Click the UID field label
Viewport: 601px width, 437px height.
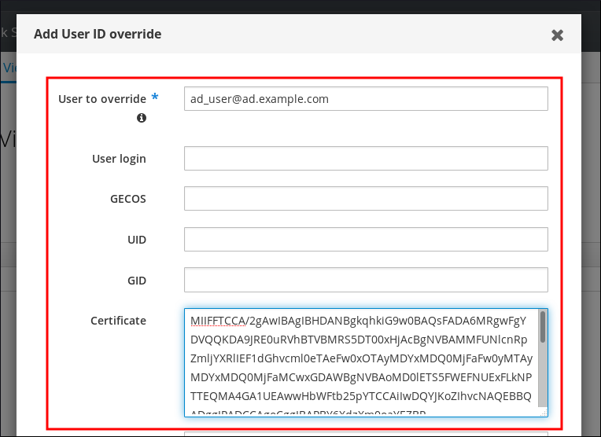(137, 240)
